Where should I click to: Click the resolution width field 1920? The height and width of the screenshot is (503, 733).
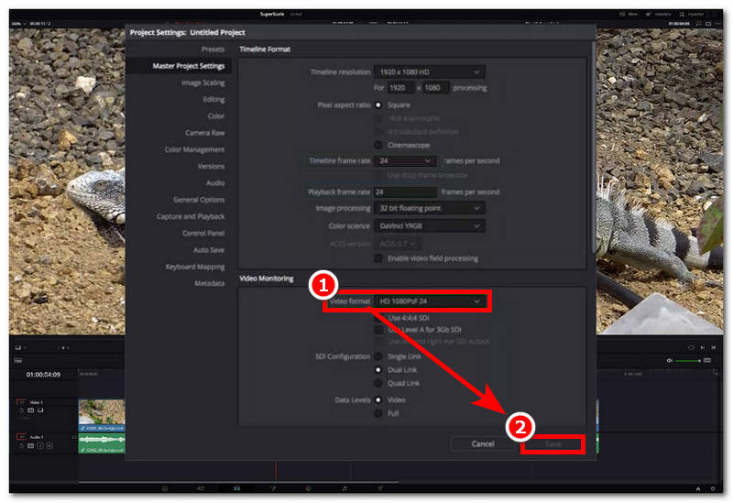400,88
